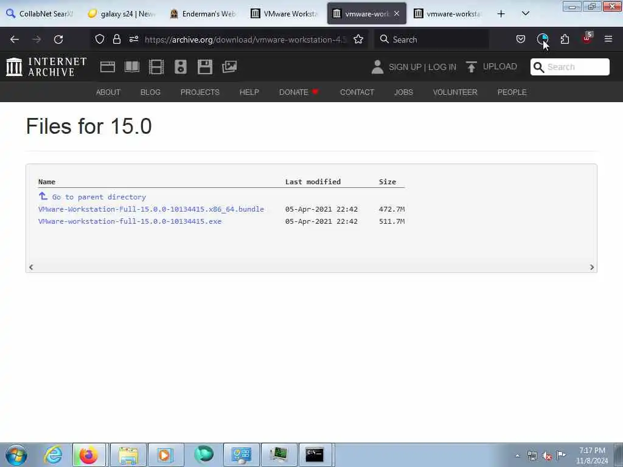This screenshot has height=467, width=623.
Task: Open the Images icon
Action: point(229,67)
